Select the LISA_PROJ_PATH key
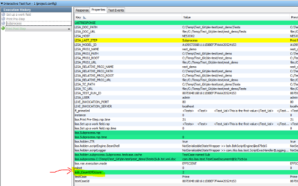The image size is (298, 186). (x=86, y=53)
